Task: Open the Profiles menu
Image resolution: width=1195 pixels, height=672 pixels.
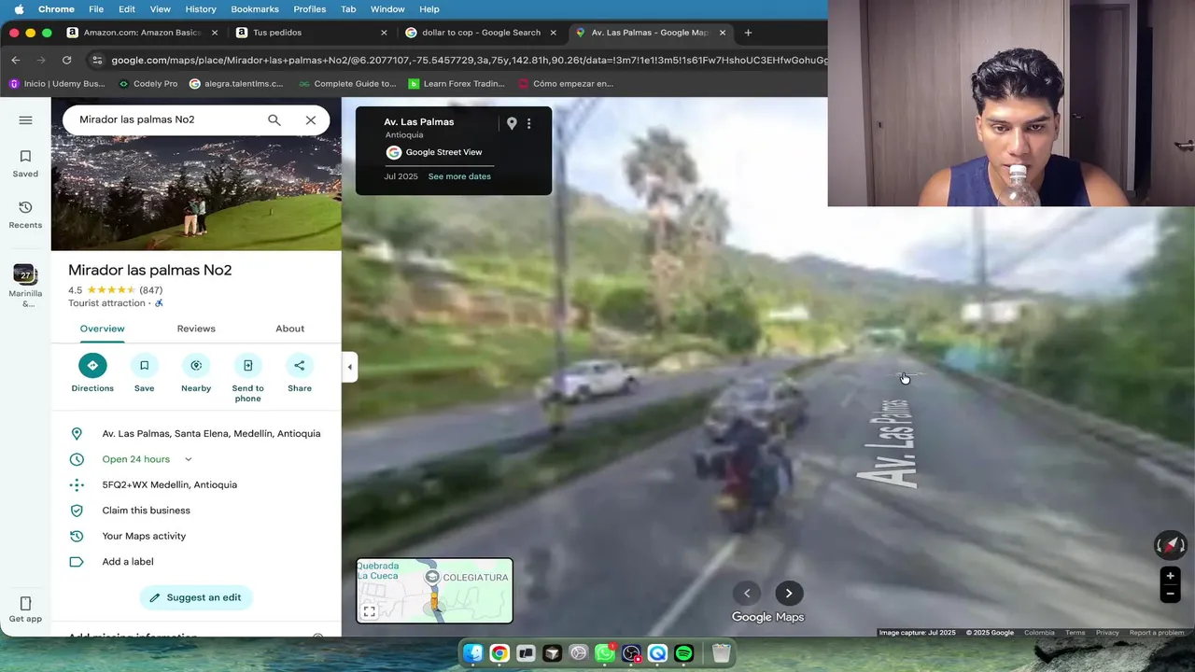Action: pyautogui.click(x=309, y=9)
